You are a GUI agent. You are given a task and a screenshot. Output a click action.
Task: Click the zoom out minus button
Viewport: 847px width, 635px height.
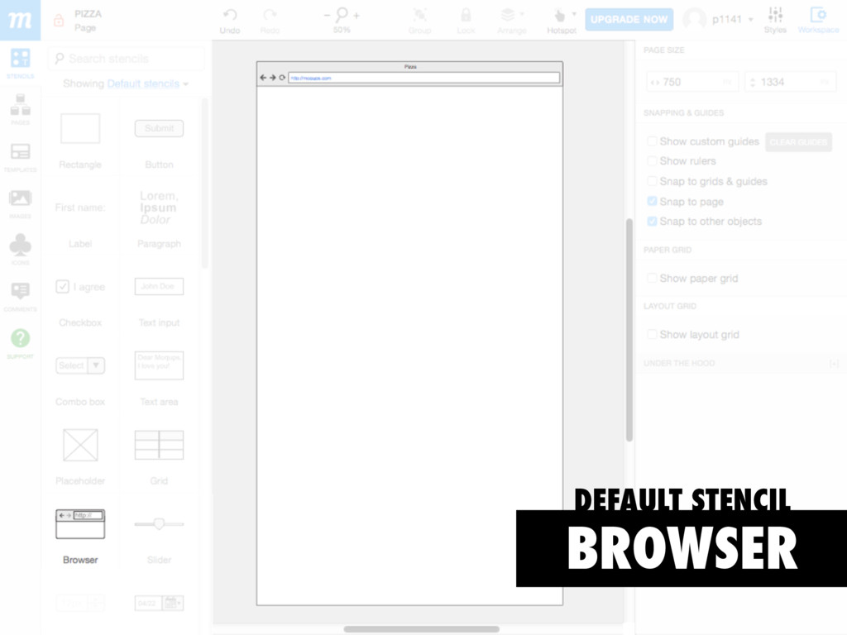point(327,16)
